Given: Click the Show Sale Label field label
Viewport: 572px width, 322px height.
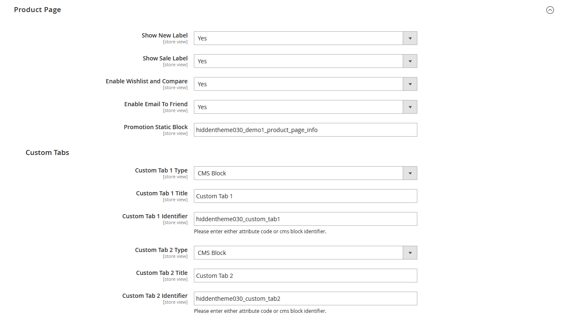Looking at the screenshot, I should point(165,58).
